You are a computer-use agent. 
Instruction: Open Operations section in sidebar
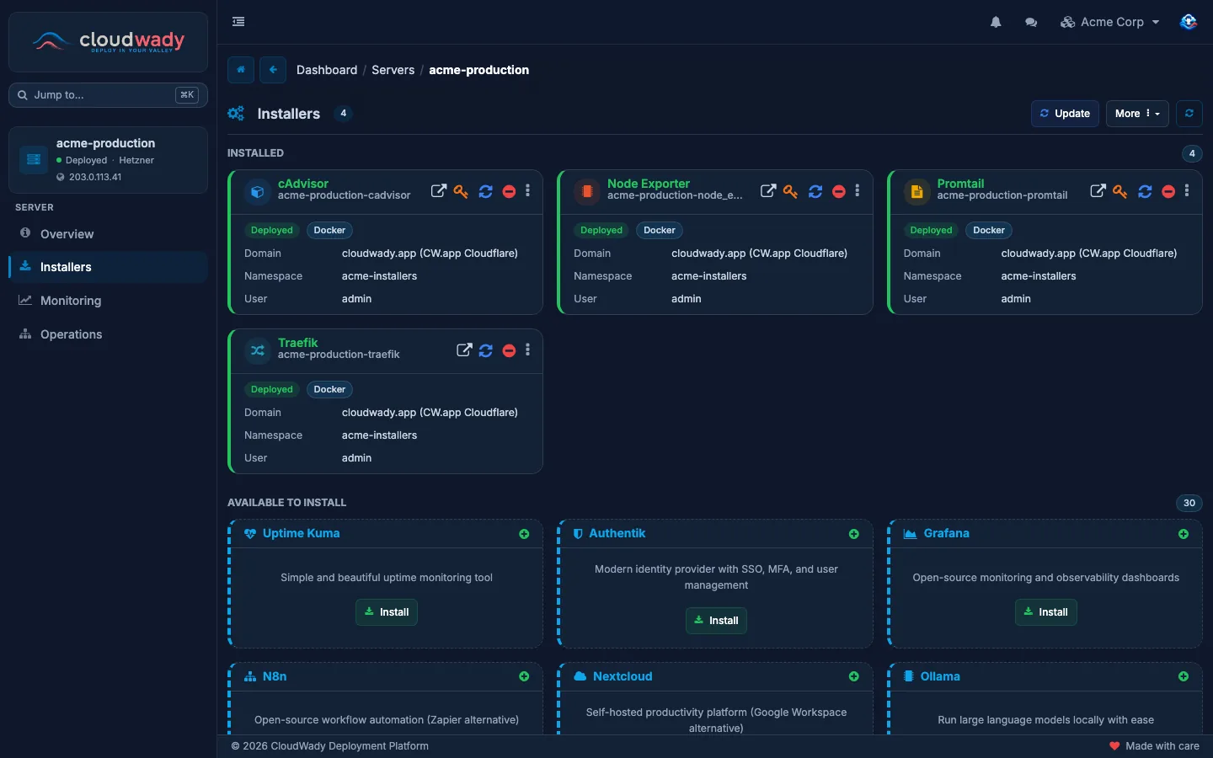[108, 334]
